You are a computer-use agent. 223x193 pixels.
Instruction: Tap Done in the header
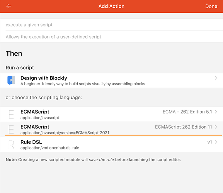211,6
